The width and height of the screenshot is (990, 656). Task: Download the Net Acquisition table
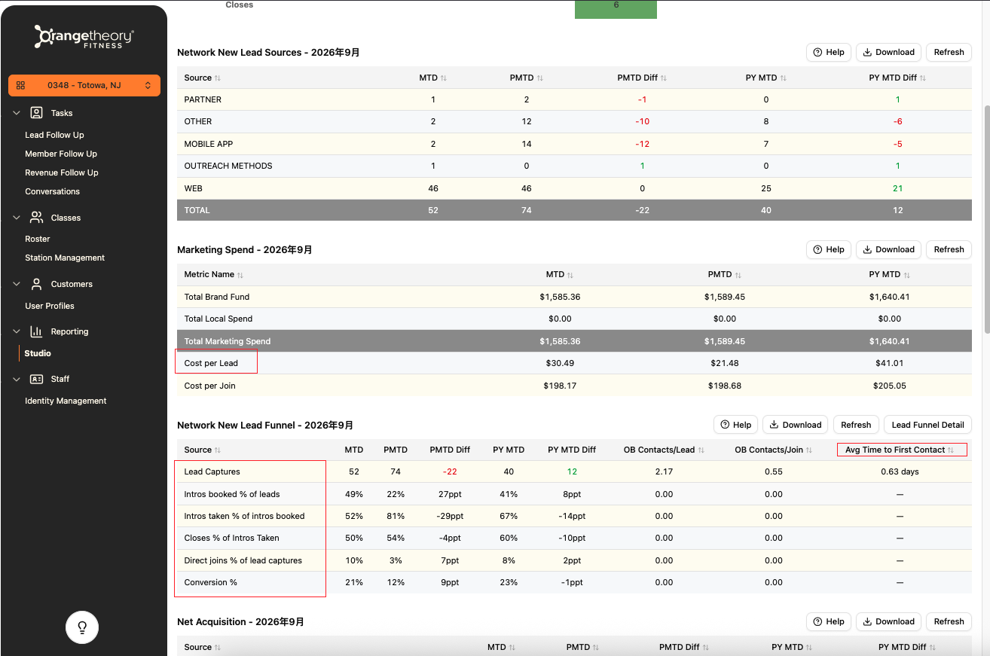pos(888,621)
